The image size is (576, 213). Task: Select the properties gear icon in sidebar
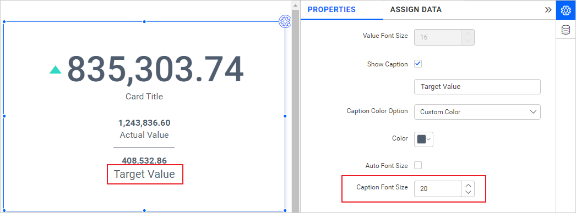tap(566, 10)
